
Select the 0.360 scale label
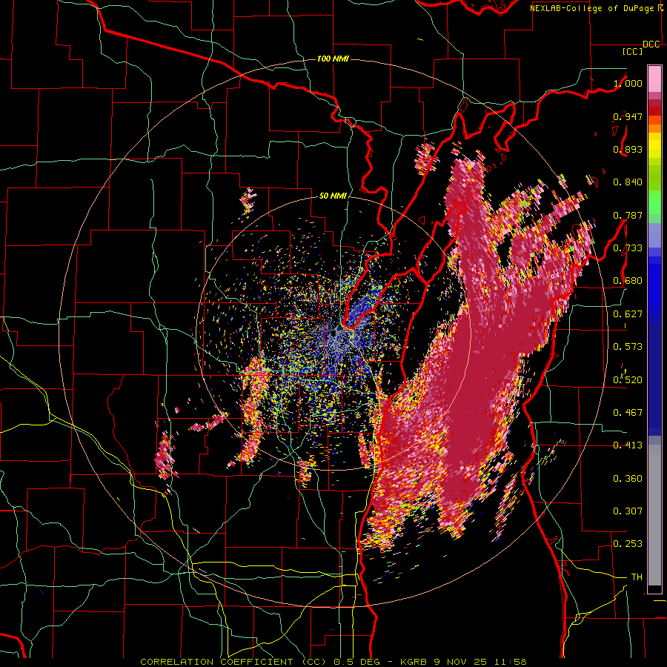[x=628, y=479]
